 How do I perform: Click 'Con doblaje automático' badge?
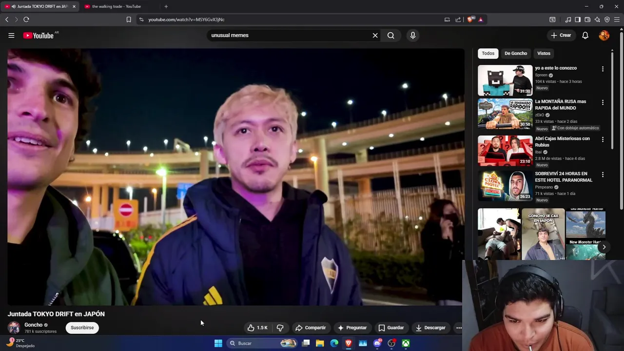coord(575,128)
